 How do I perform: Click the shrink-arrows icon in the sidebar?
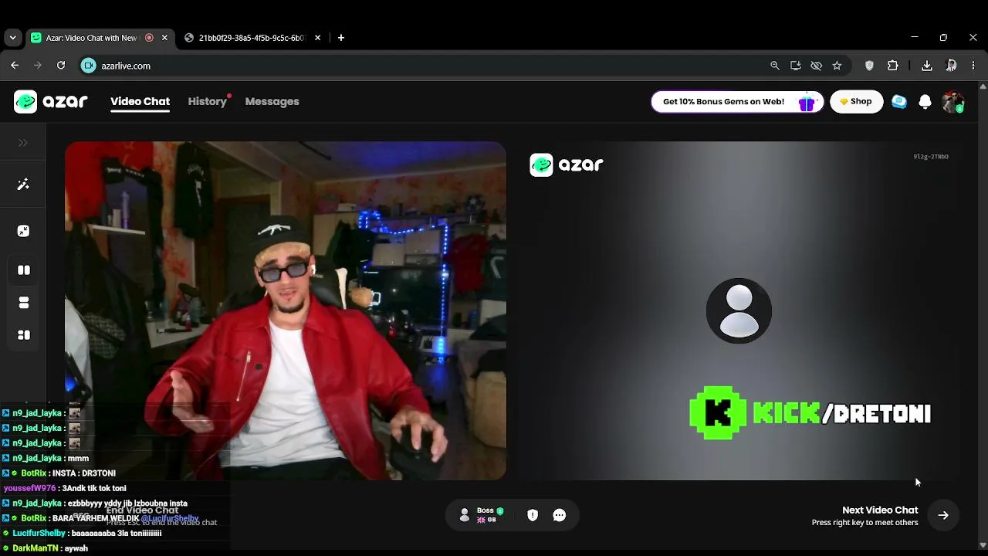pos(23,231)
